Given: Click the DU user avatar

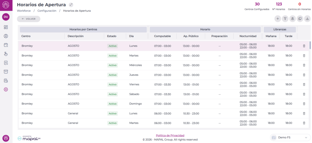Looking at the screenshot, I should pos(6,17).
